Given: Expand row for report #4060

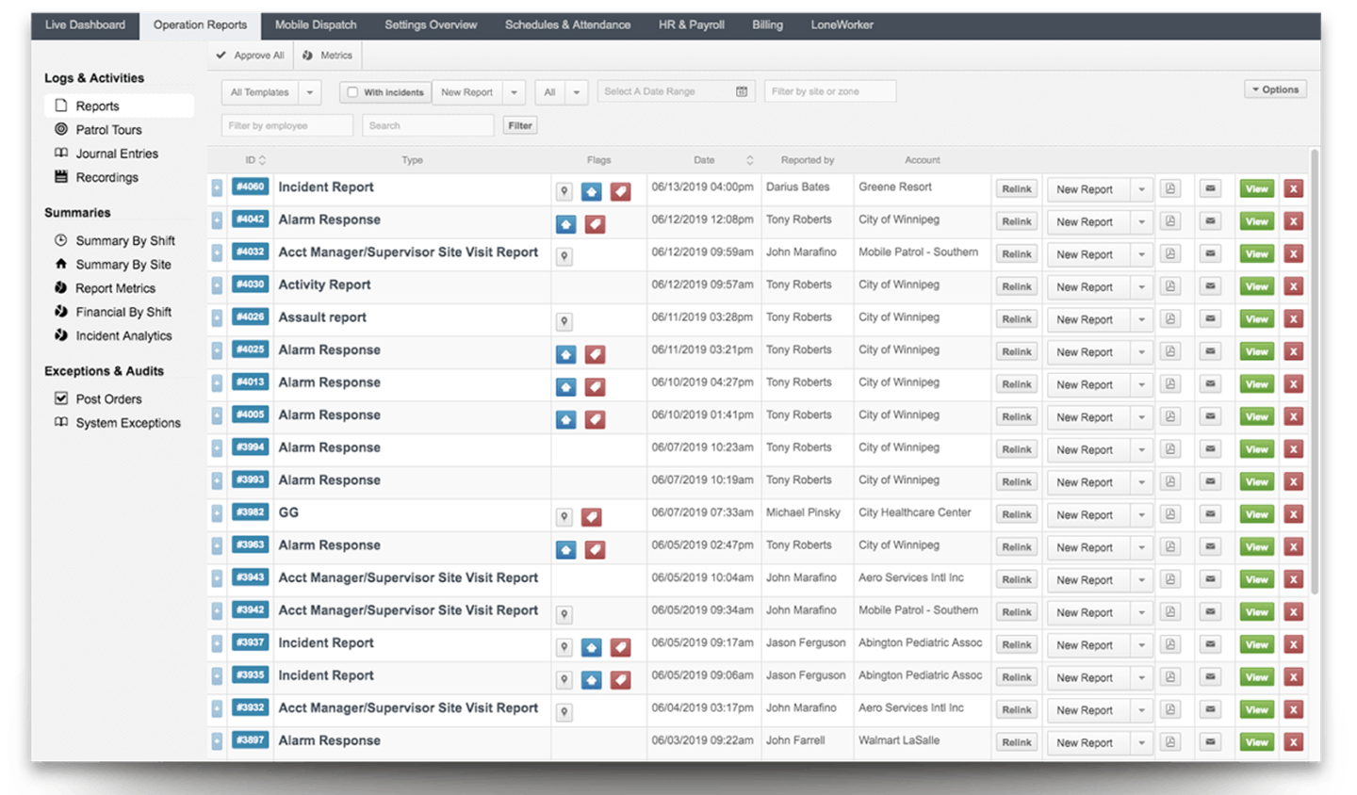Looking at the screenshot, I should click(x=217, y=188).
